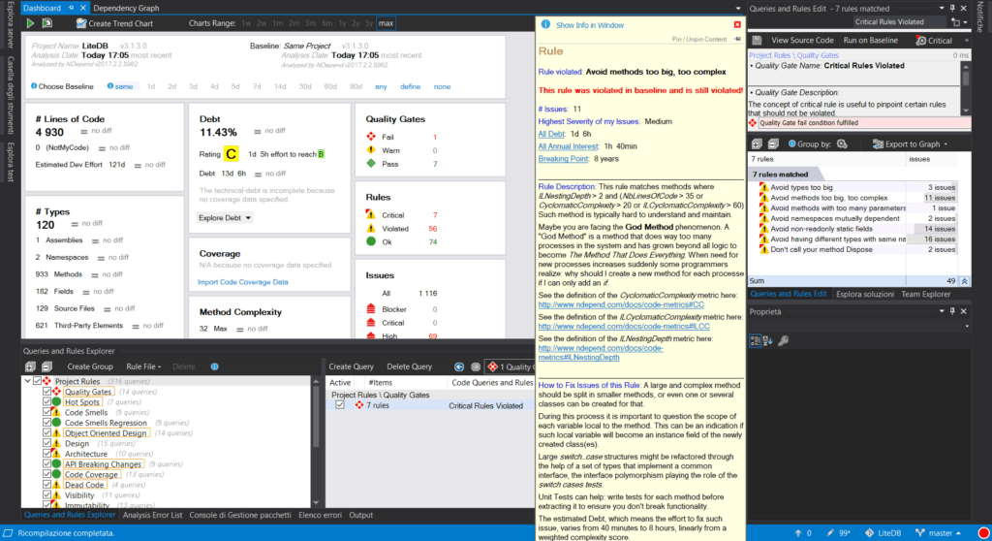Click the green Run Analysis play icon
The image size is (992, 541).
tap(31, 22)
